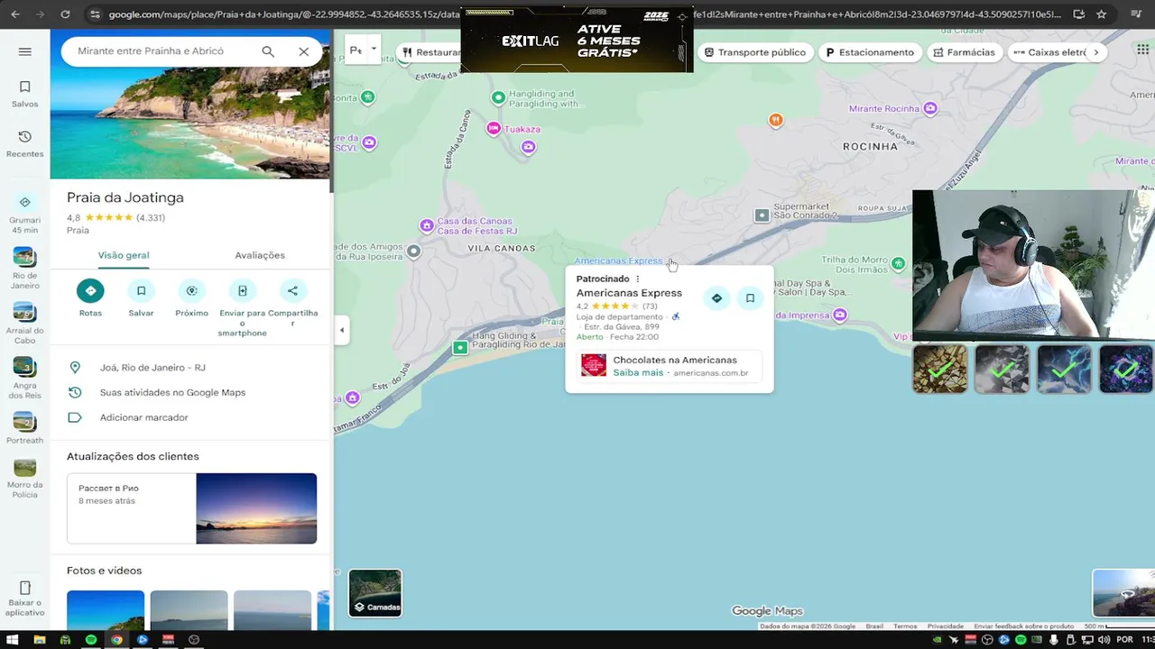Click the search magnifier icon
Image resolution: width=1155 pixels, height=649 pixels.
tap(268, 51)
